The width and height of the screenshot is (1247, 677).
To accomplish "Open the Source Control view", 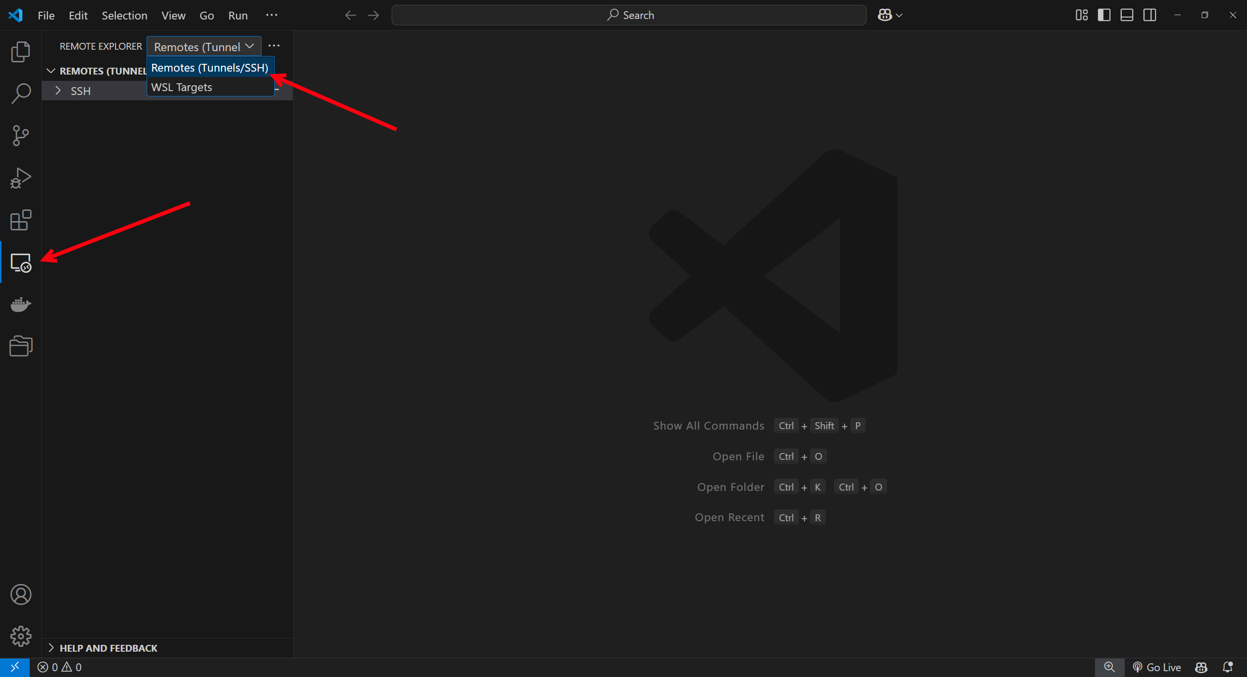I will click(20, 136).
